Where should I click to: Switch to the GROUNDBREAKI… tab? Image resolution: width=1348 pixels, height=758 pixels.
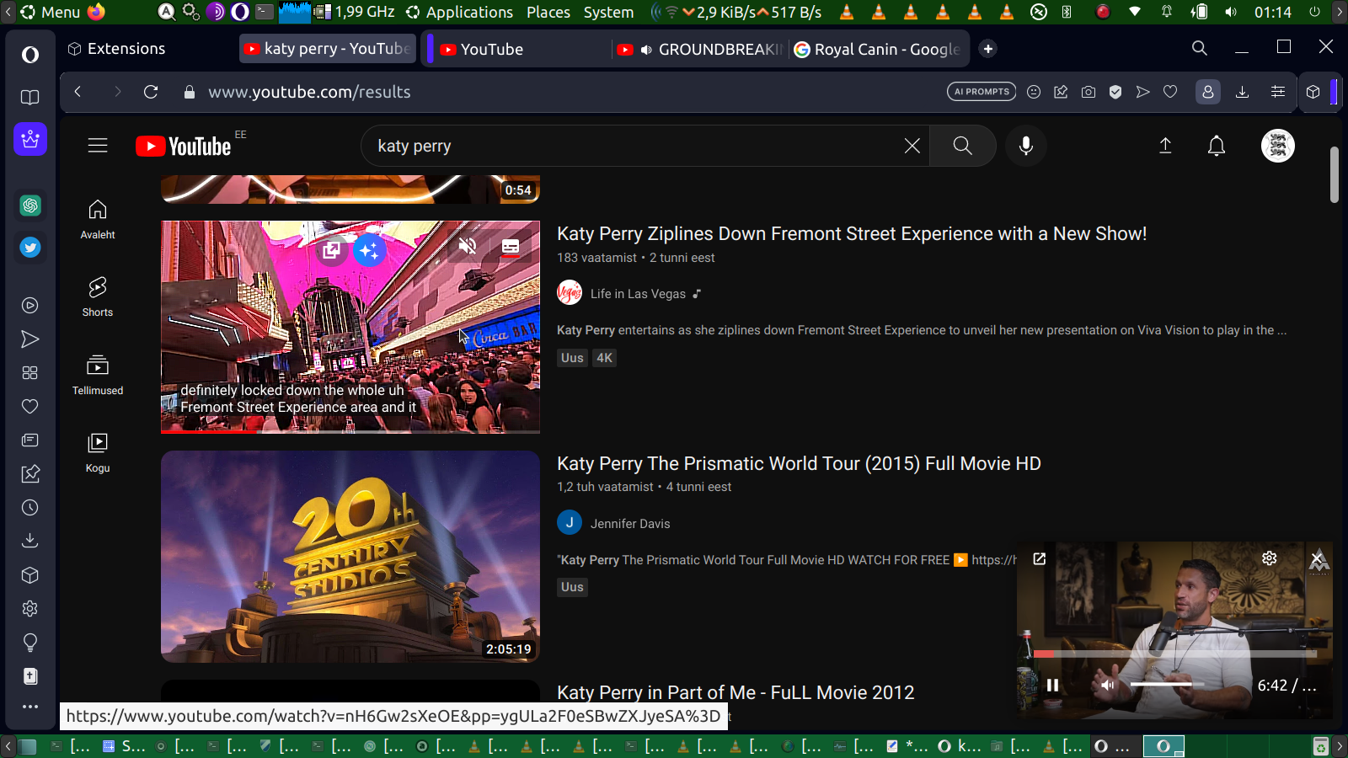(698, 49)
